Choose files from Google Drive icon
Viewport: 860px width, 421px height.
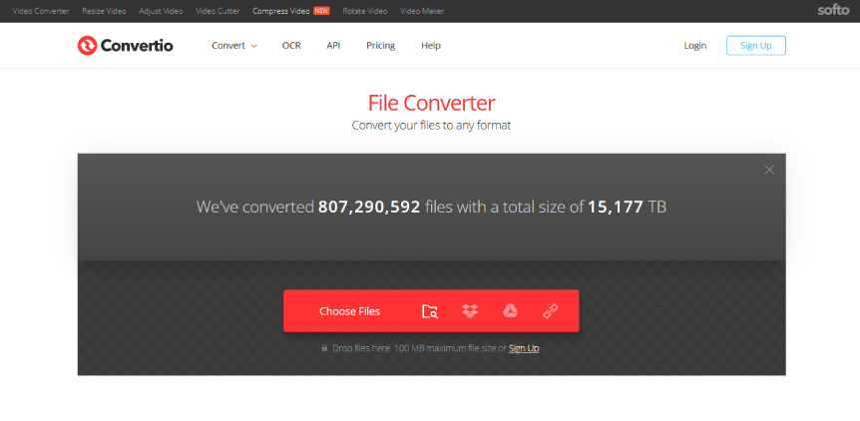click(x=510, y=311)
